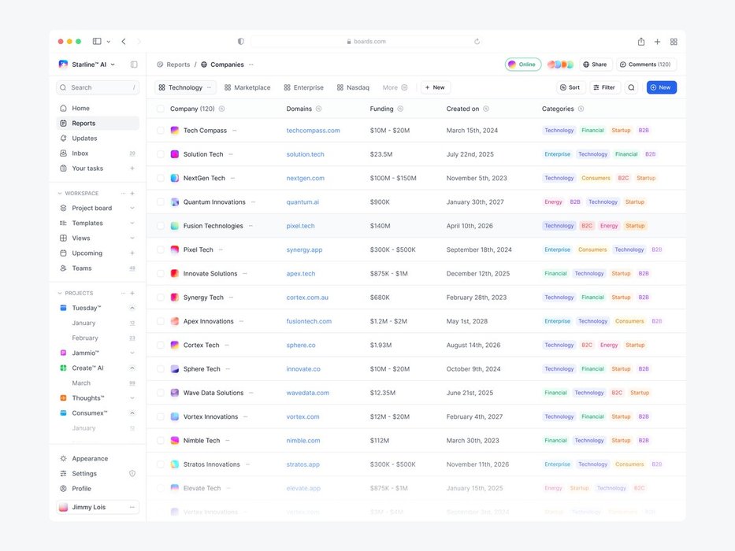Click the Tech Compass gradient color logo
735x551 pixels.
tap(175, 131)
